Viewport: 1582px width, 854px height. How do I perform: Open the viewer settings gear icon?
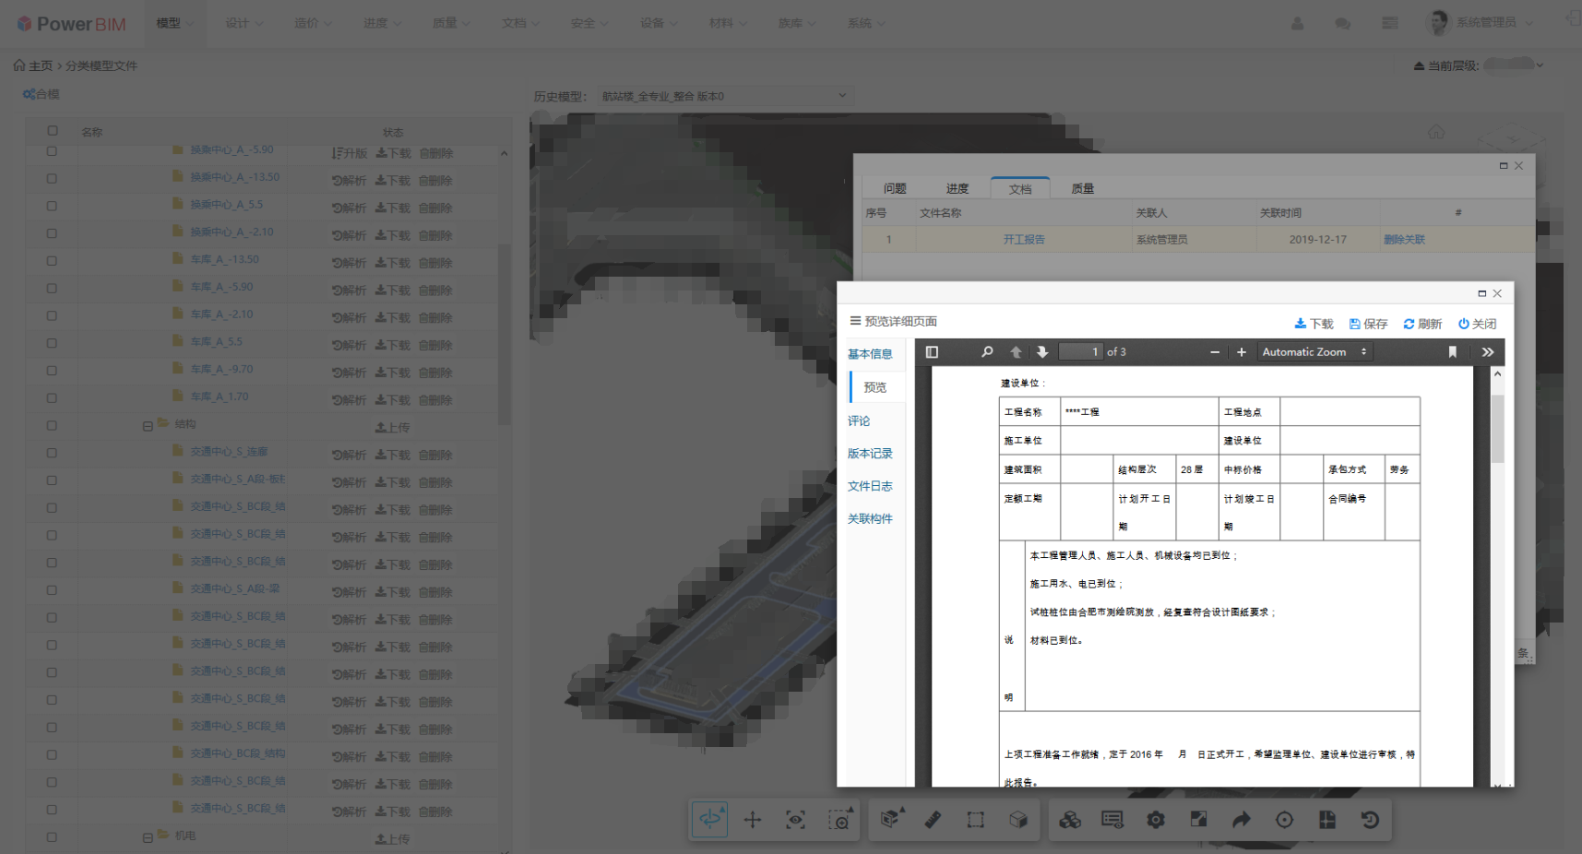click(x=1156, y=820)
